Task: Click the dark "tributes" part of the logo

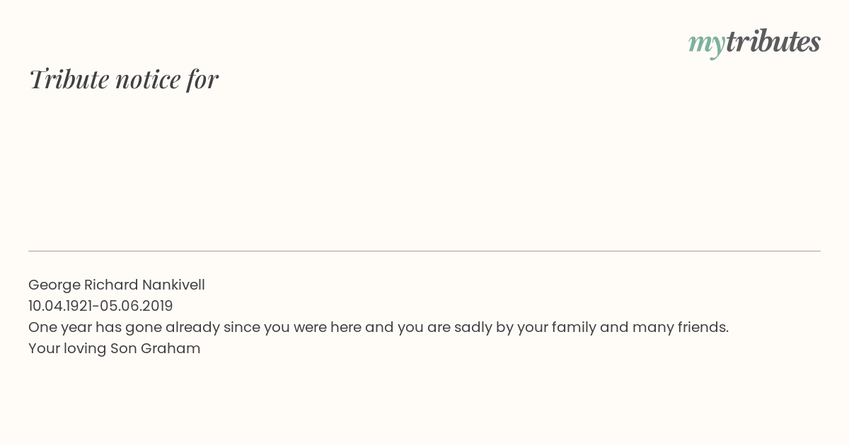Action: pyautogui.click(x=773, y=41)
